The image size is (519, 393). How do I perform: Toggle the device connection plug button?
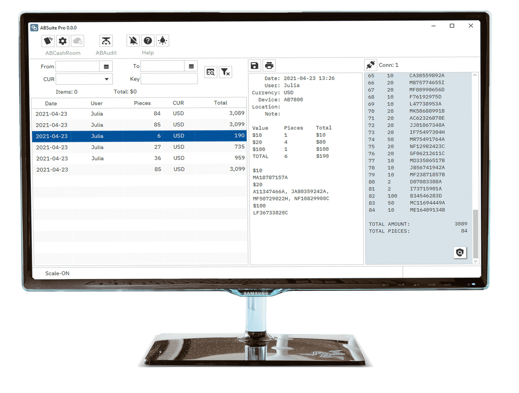(371, 65)
